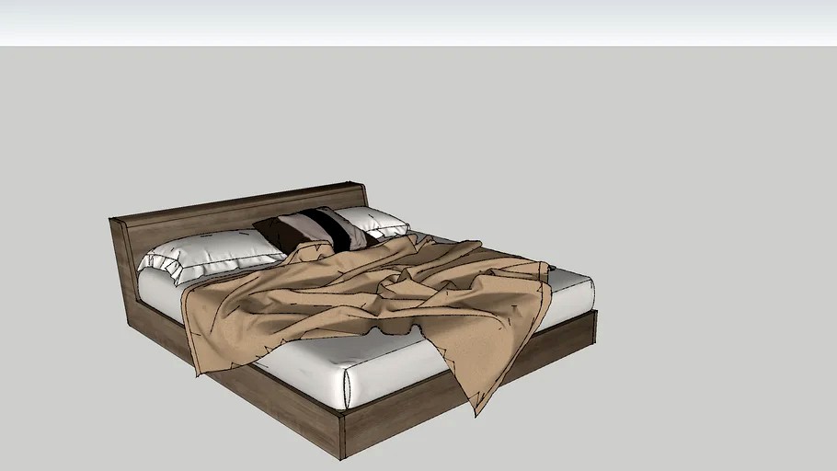Image resolution: width=837 pixels, height=471 pixels.
Task: Click empty gray ground right of bed
Action: click(717, 276)
